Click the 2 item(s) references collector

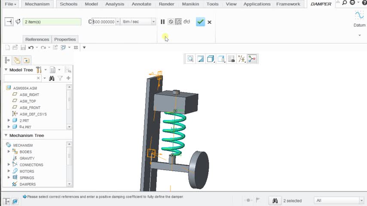pos(52,22)
